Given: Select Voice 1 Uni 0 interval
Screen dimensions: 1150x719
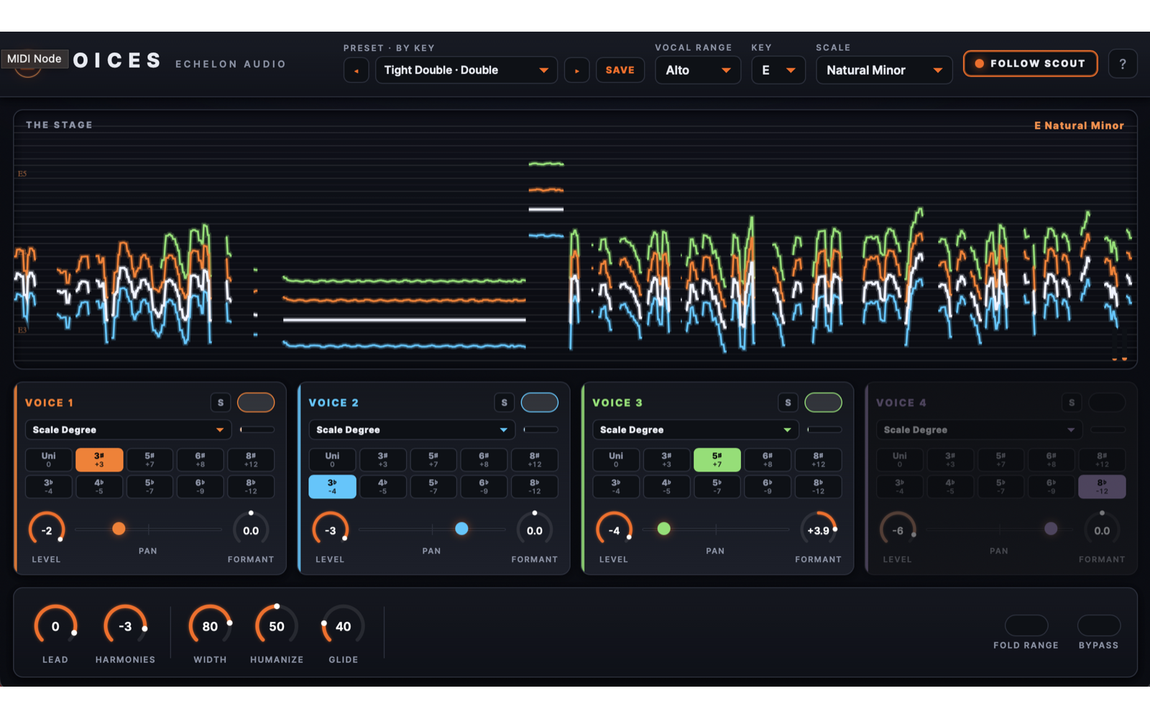Looking at the screenshot, I should tap(49, 460).
